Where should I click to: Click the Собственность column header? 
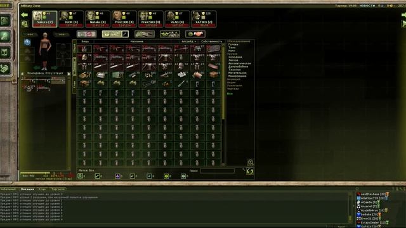(211, 41)
